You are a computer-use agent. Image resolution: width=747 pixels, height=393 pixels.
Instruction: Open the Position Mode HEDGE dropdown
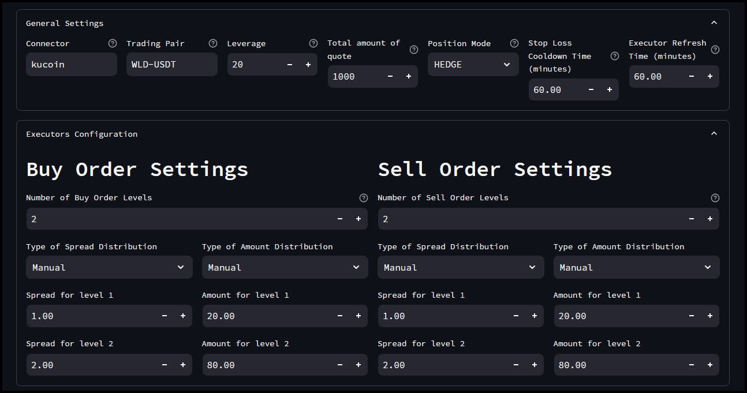473,64
